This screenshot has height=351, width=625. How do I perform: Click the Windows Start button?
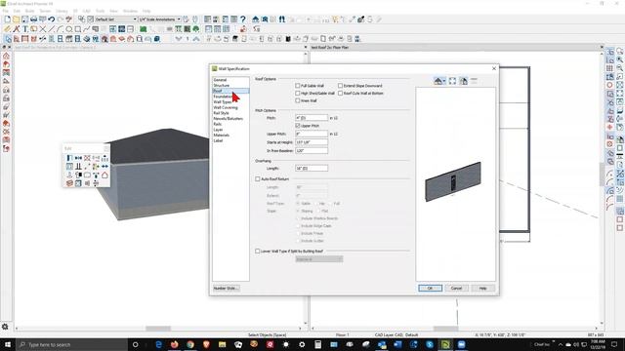tap(8, 344)
